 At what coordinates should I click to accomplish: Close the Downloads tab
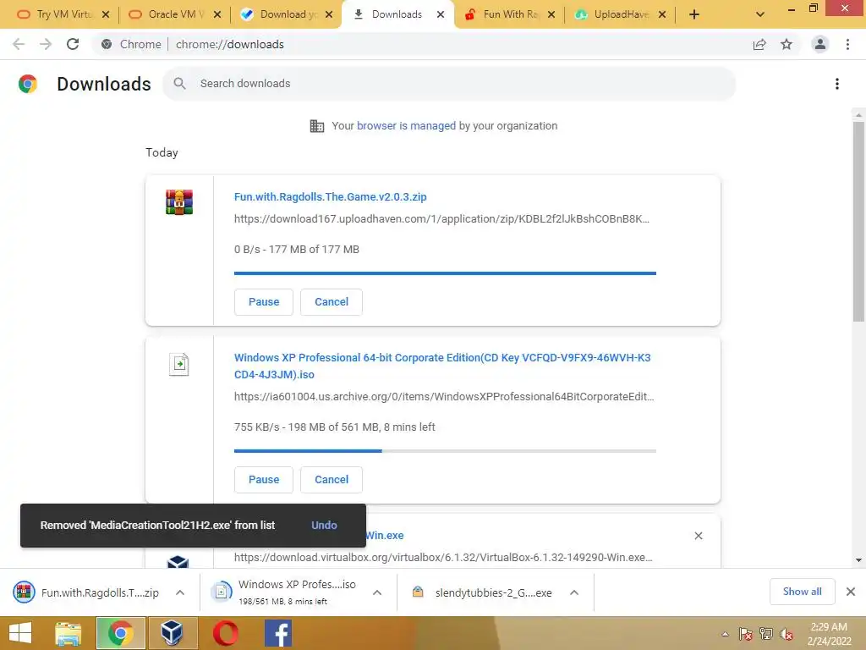(x=440, y=14)
